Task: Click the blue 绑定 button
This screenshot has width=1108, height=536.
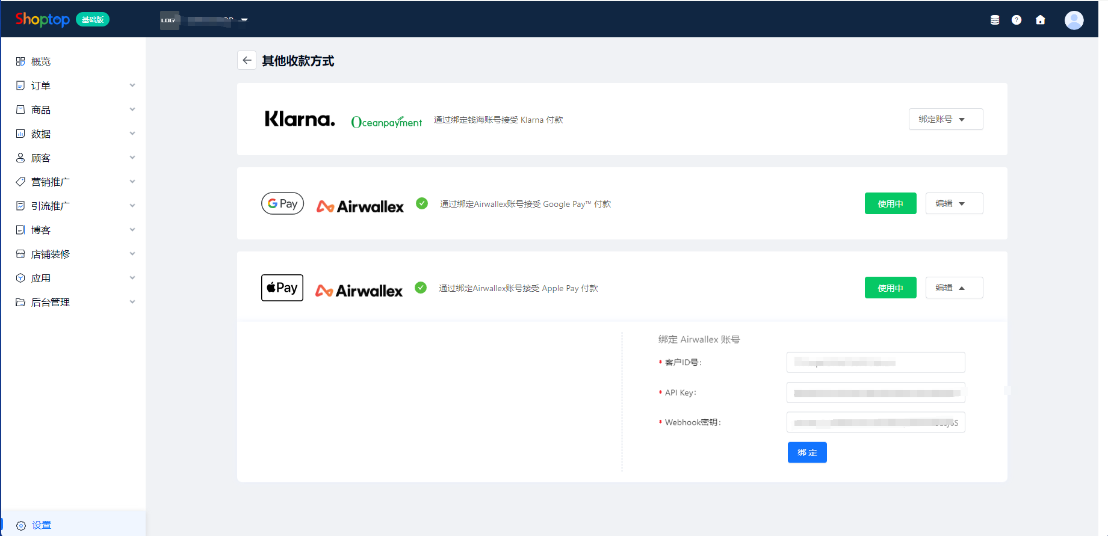Action: [807, 452]
